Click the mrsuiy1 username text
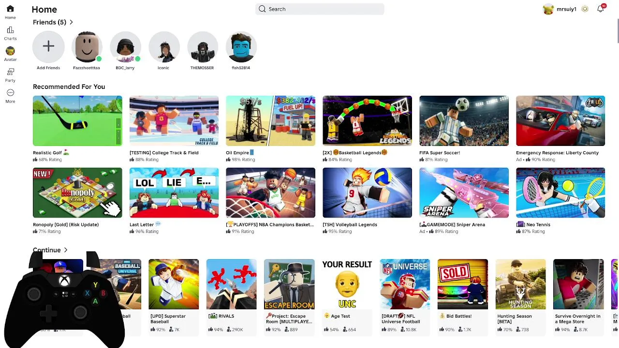The image size is (619, 348). (x=566, y=9)
